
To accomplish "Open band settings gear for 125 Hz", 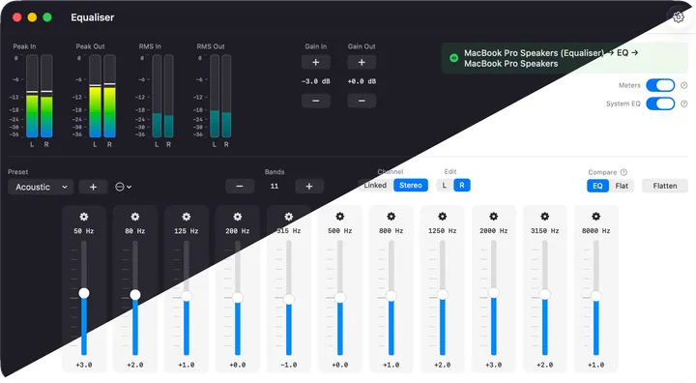I will [187, 217].
